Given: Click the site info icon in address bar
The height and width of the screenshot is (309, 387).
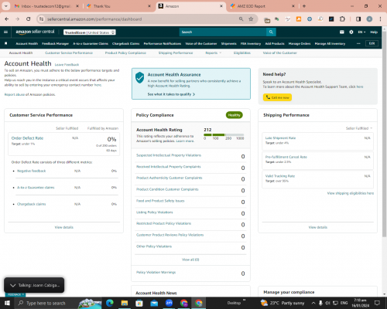Looking at the screenshot, I should 41,19.
